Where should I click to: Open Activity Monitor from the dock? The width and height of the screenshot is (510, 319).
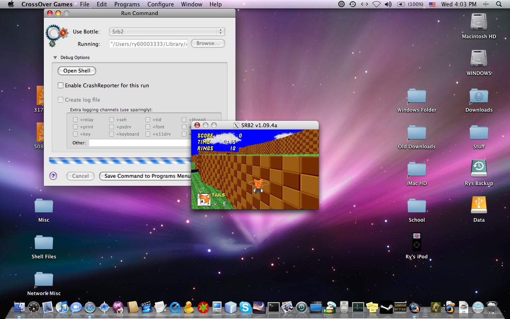[358, 307]
